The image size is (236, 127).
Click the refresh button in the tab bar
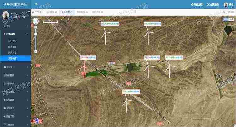point(231,12)
